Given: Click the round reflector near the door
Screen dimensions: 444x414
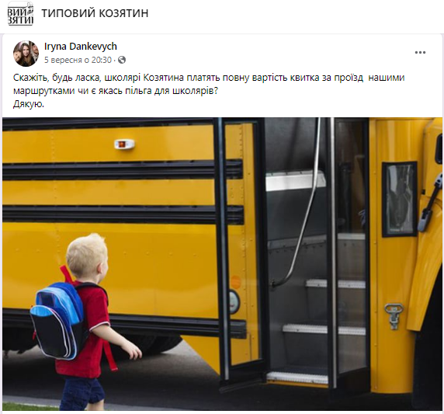Looking at the screenshot, I should pyautogui.click(x=234, y=302).
